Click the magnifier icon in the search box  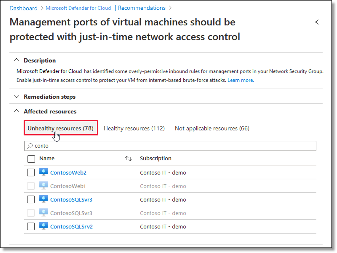click(30, 146)
